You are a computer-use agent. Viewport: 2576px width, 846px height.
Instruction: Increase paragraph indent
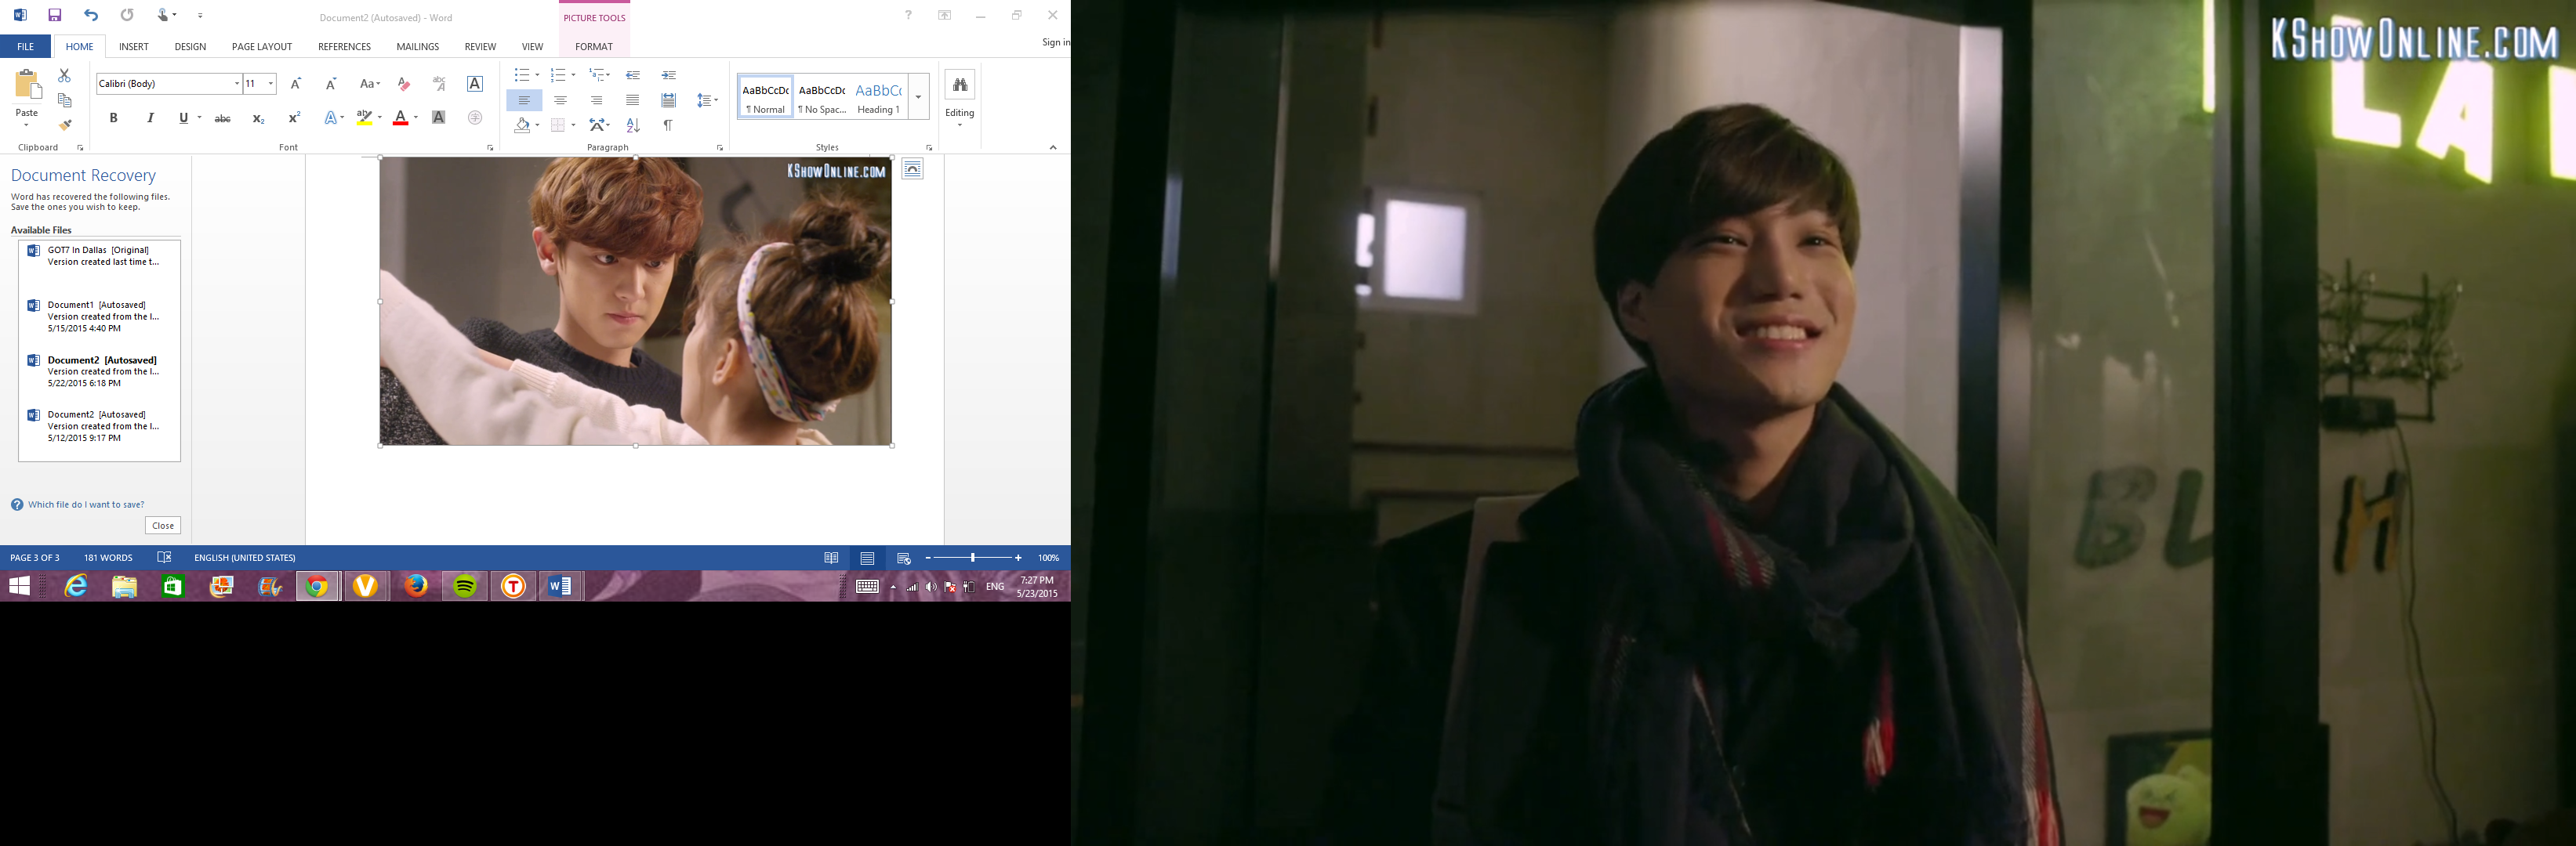click(669, 75)
